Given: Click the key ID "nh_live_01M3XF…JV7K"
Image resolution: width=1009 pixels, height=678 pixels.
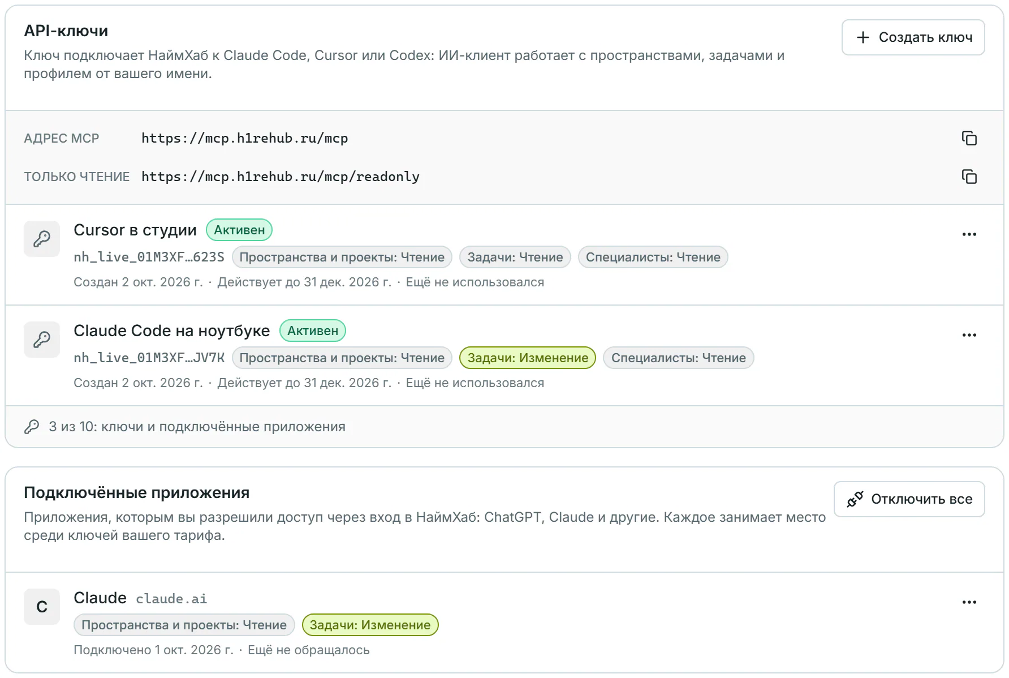Looking at the screenshot, I should tap(149, 358).
